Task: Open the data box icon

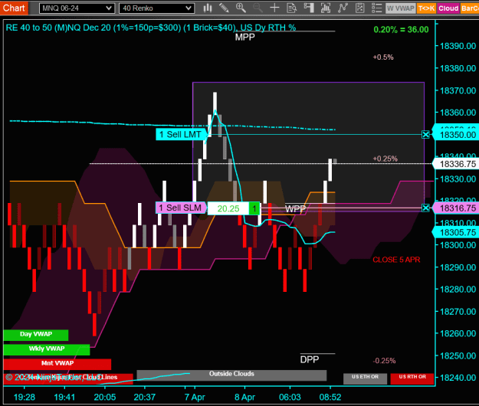Action: pyautogui.click(x=292, y=8)
